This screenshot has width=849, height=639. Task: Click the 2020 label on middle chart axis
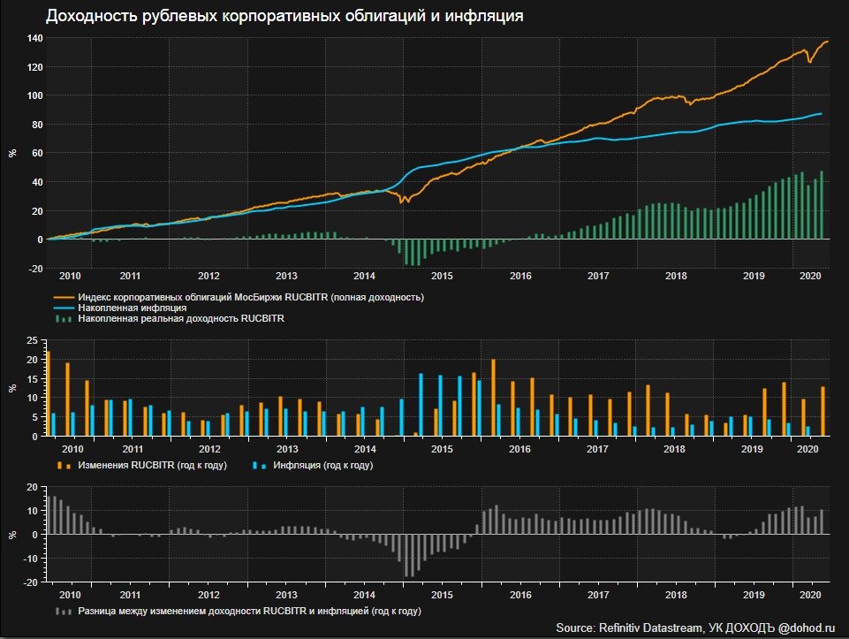(807, 449)
